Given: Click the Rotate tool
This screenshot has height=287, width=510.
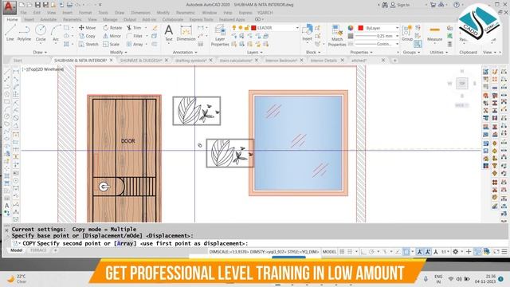Looking at the screenshot, I should click(x=112, y=28).
